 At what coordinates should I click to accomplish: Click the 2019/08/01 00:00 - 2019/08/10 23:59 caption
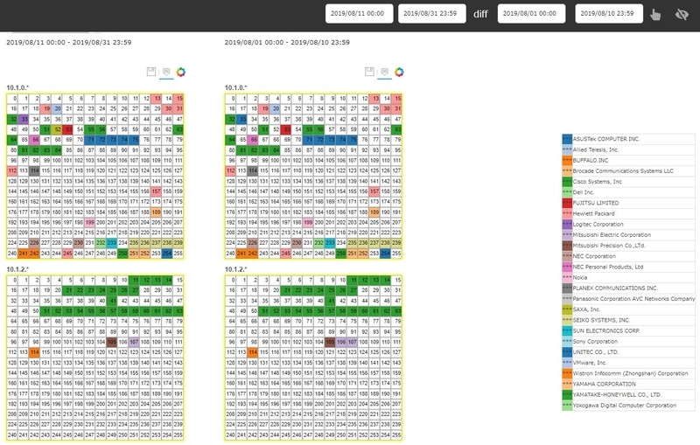coord(287,42)
